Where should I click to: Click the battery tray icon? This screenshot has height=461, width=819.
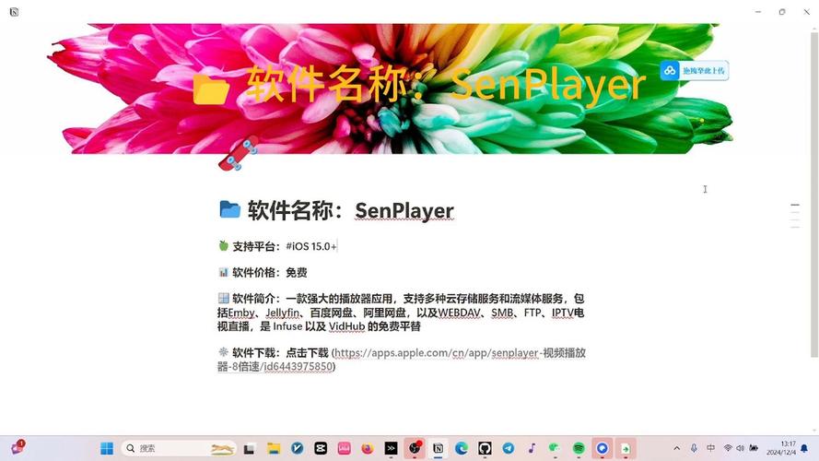[754, 448]
